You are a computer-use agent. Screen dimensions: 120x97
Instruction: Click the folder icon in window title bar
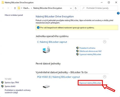coord(3,3)
